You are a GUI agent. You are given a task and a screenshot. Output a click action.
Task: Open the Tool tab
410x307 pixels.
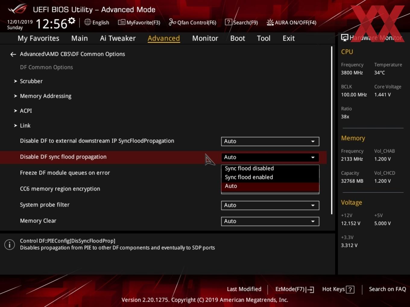point(263,38)
